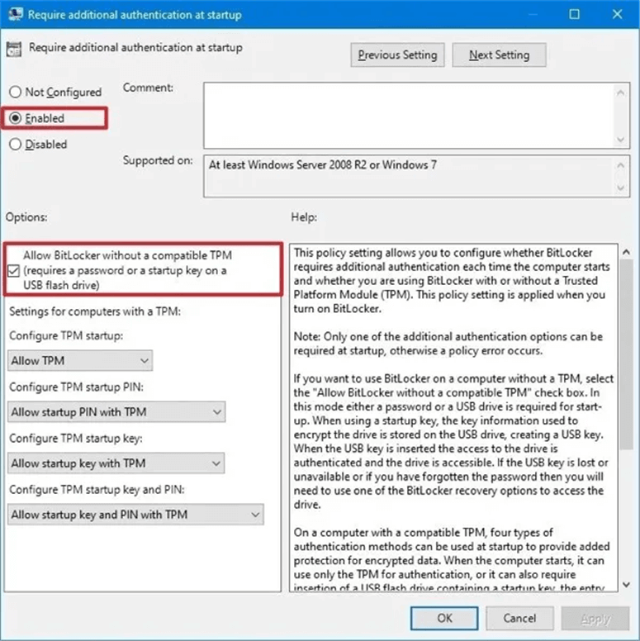The image size is (640, 641).
Task: Expand the Configure TPM startup PIN dropdown
Action: pyautogui.click(x=116, y=412)
